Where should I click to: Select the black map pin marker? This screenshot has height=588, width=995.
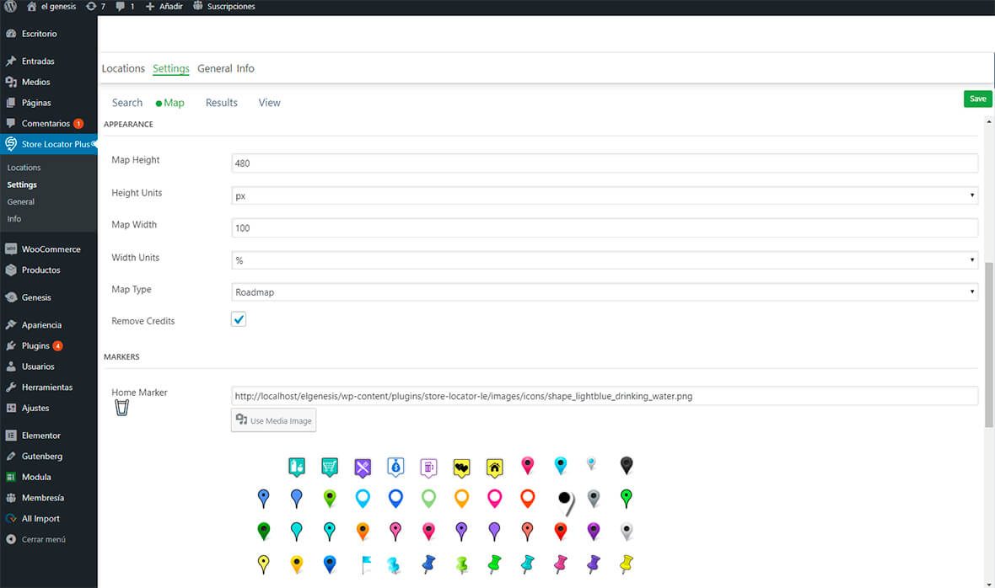[x=627, y=466]
